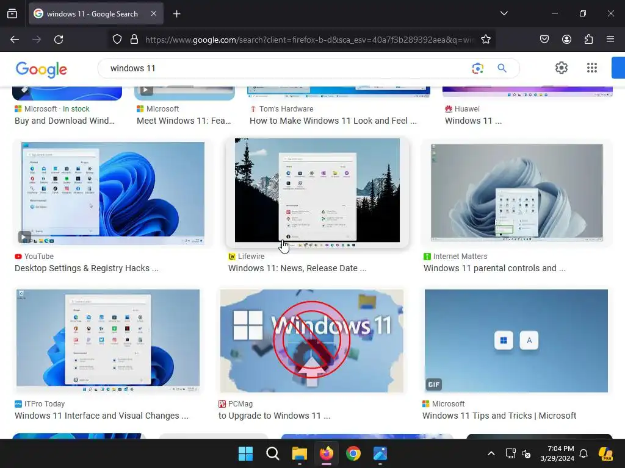Open Firefox View in the tab bar
The image size is (625, 468).
[12, 13]
